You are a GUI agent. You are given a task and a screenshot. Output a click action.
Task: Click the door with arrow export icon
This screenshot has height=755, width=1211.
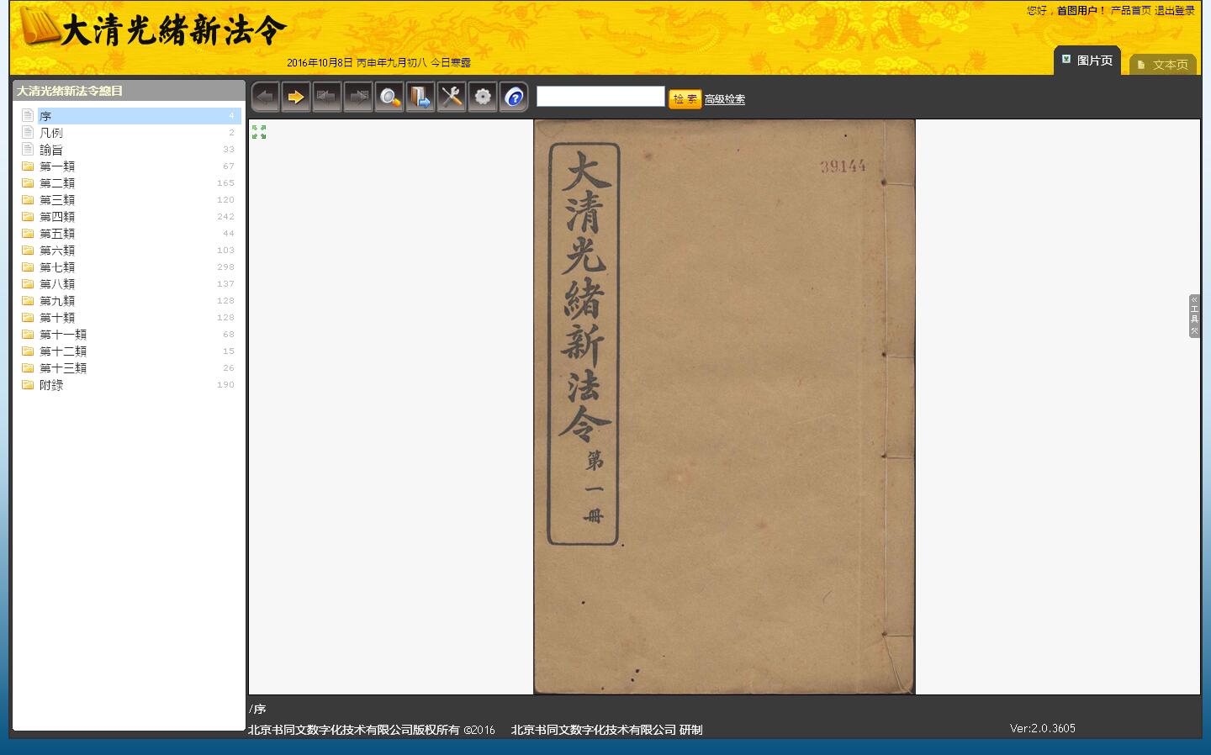420,98
